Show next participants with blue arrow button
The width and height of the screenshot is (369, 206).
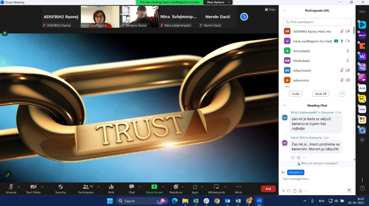click(244, 17)
